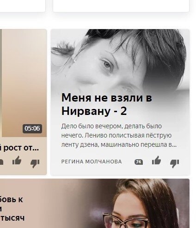Click bottom card text line 'бовь к'

12,200
